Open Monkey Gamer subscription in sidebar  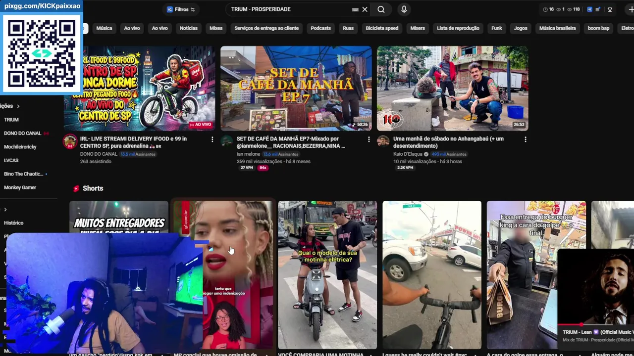20,187
